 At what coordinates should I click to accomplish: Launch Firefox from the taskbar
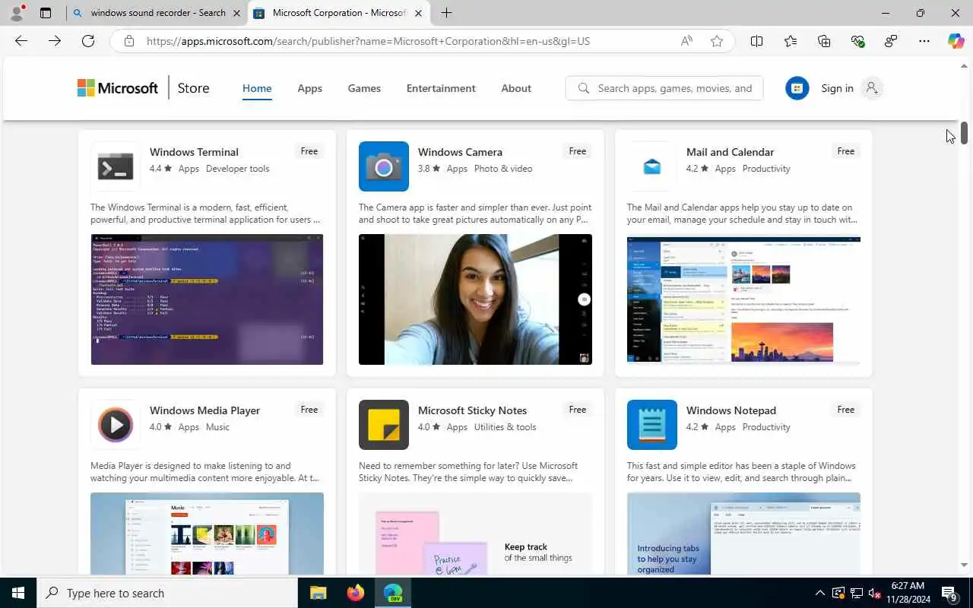click(x=355, y=593)
